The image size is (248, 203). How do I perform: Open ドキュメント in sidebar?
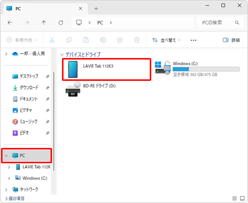[x=25, y=99]
